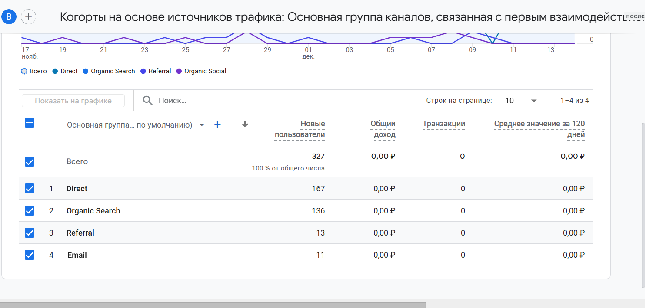Click the 1–4 из 4 pagination text
646x308 pixels.
tap(575, 101)
